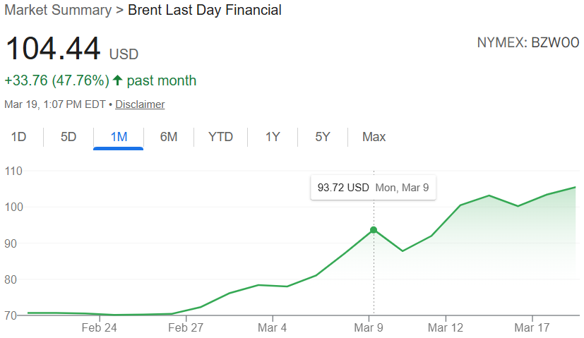Switch to the 1D time range tab
The width and height of the screenshot is (584, 338).
click(18, 137)
